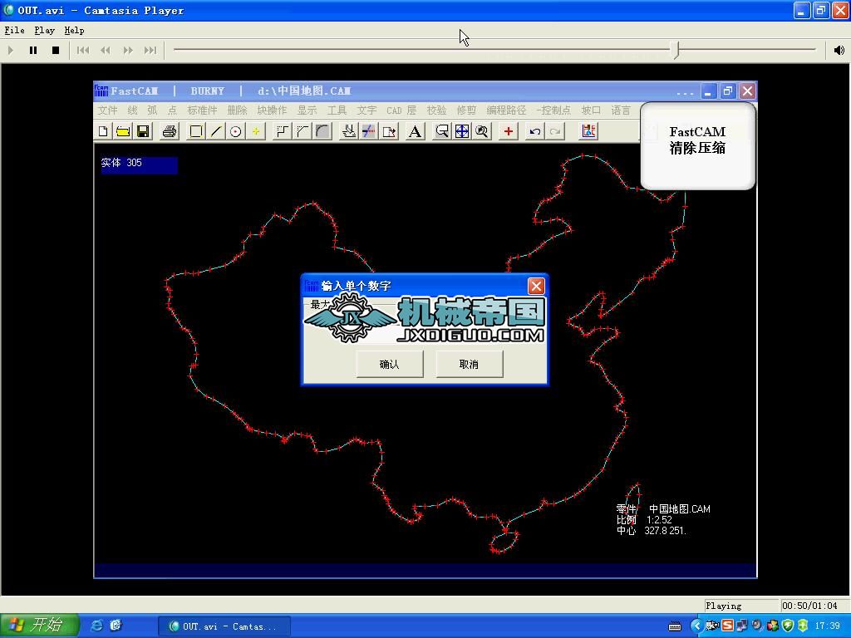The image size is (851, 638).
Task: Click the taskbar clock showing 17:39
Action: pyautogui.click(x=827, y=626)
